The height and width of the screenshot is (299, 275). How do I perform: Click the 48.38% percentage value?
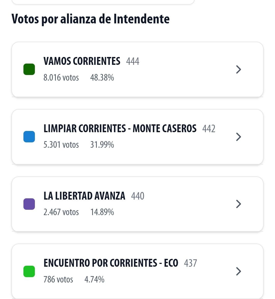coord(102,78)
